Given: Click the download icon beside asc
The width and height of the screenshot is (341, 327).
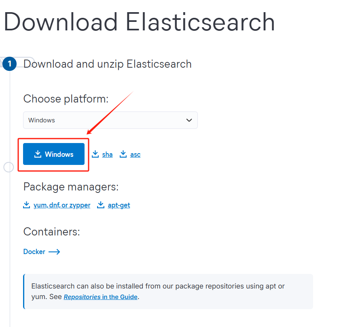Looking at the screenshot, I should pyautogui.click(x=123, y=154).
